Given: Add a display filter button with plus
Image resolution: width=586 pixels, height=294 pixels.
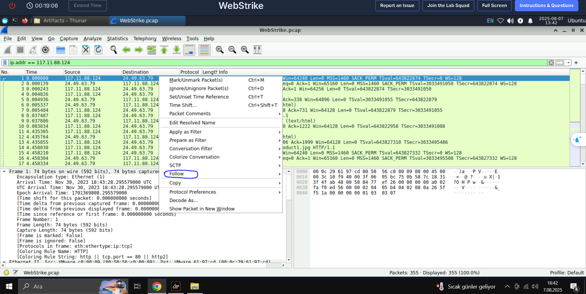Looking at the screenshot, I should click(x=576, y=62).
